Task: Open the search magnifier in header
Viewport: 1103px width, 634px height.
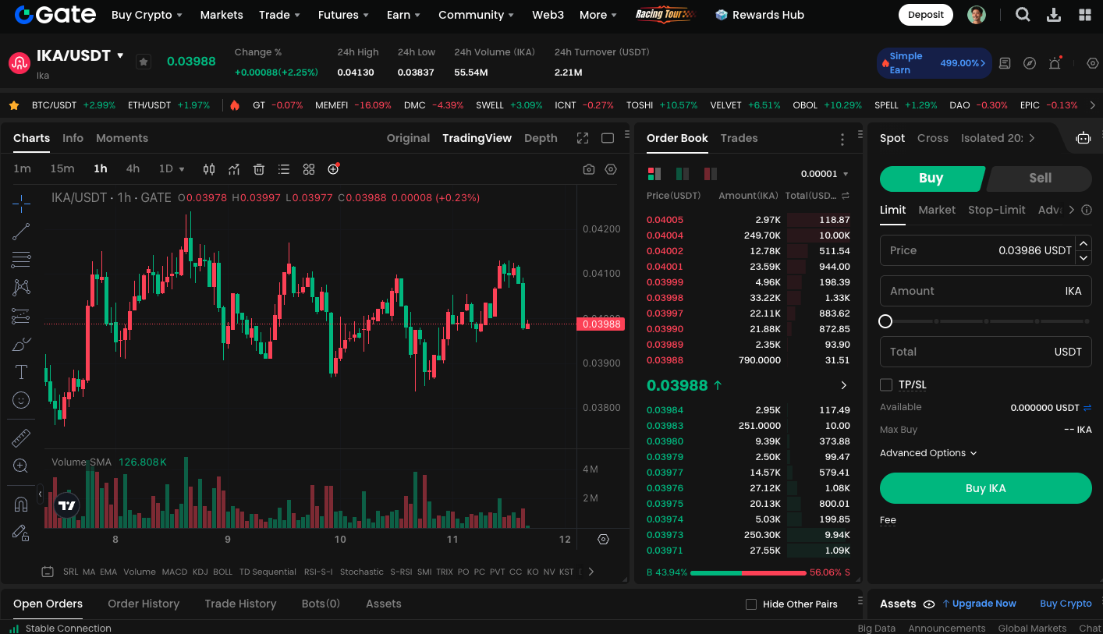Action: point(1023,15)
